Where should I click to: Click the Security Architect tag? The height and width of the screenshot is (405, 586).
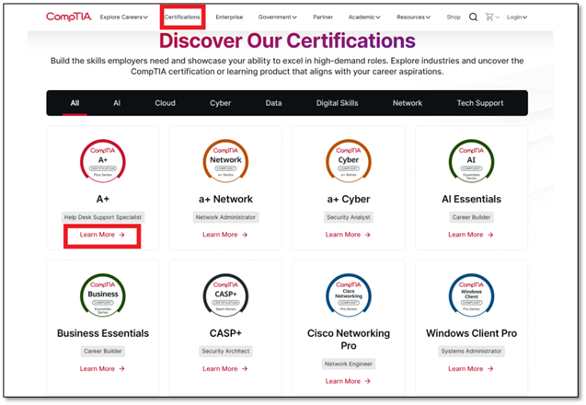click(x=225, y=351)
